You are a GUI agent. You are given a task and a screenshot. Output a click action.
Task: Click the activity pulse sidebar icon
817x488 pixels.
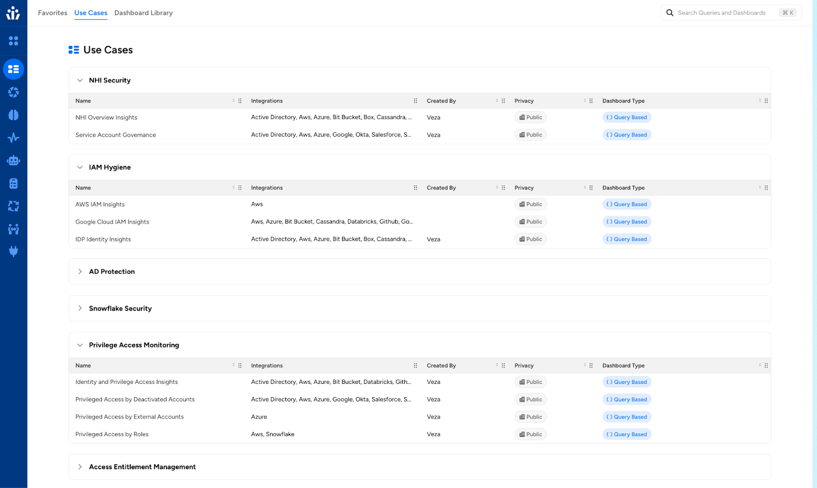tap(13, 138)
